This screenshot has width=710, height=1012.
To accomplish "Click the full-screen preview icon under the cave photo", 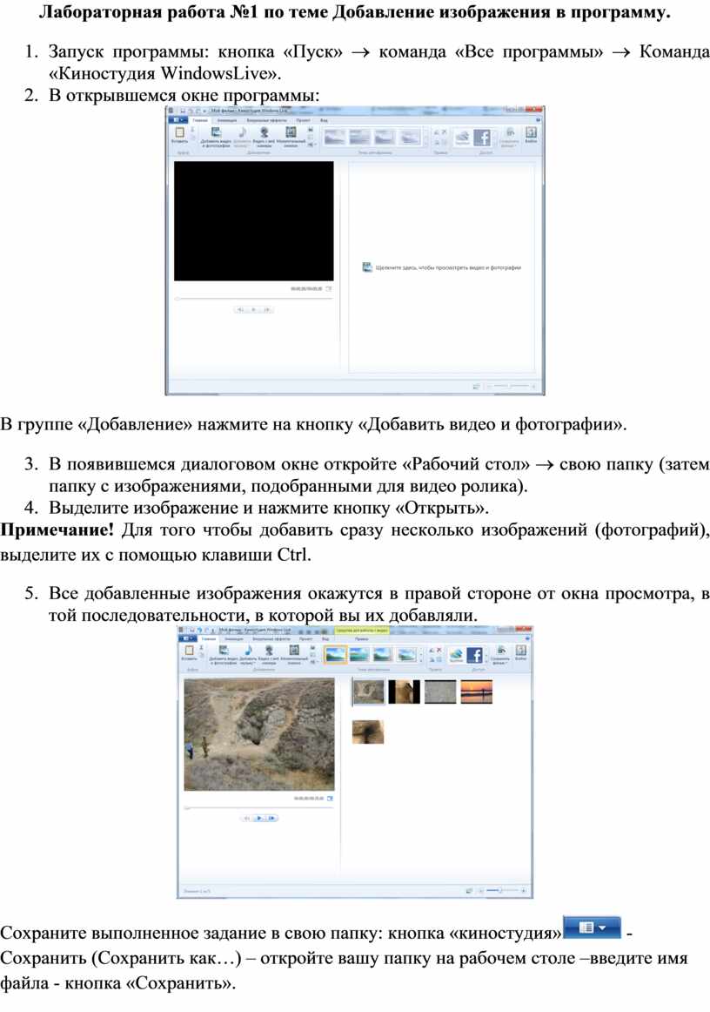I will (330, 799).
